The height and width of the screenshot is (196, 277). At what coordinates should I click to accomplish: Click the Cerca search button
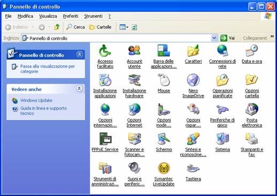(75, 27)
